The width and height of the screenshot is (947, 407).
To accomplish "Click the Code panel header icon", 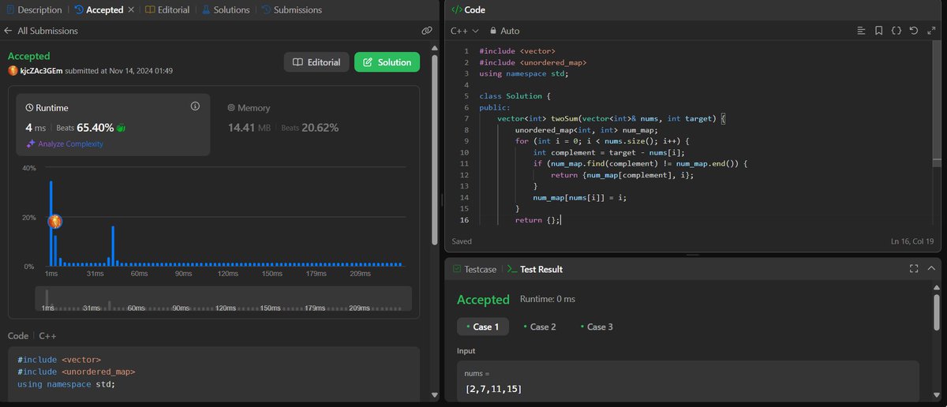I will coord(456,10).
